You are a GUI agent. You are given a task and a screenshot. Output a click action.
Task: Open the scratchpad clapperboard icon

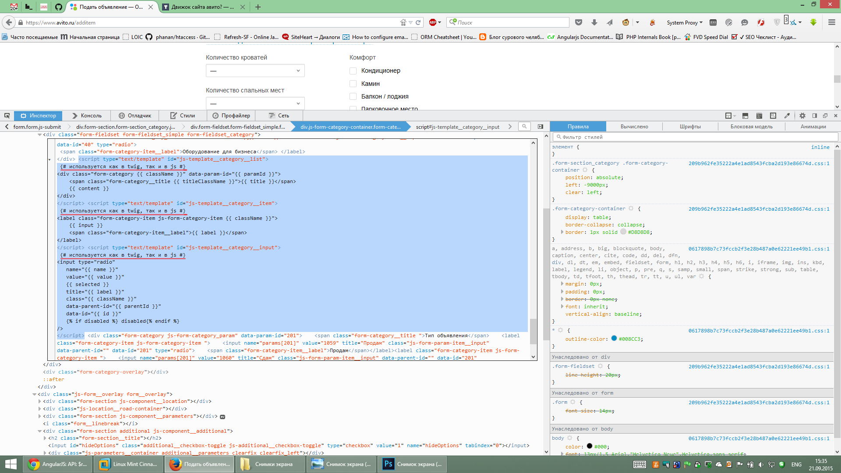tap(759, 116)
